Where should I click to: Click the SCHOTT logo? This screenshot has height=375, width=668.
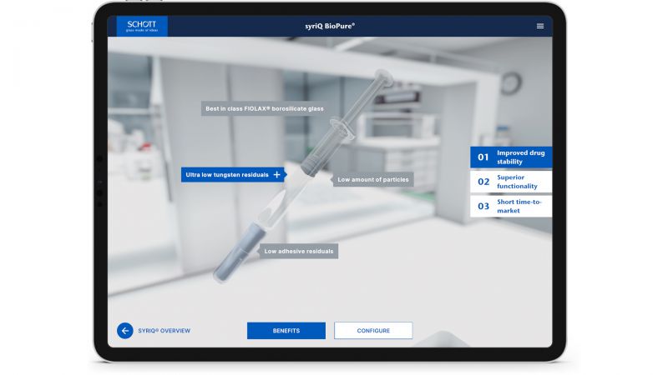(142, 26)
